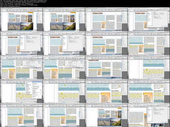Select the top-row Golden Gate frame without a dialog
Viewport: 170px width, 127px height.
(x=106, y=19)
